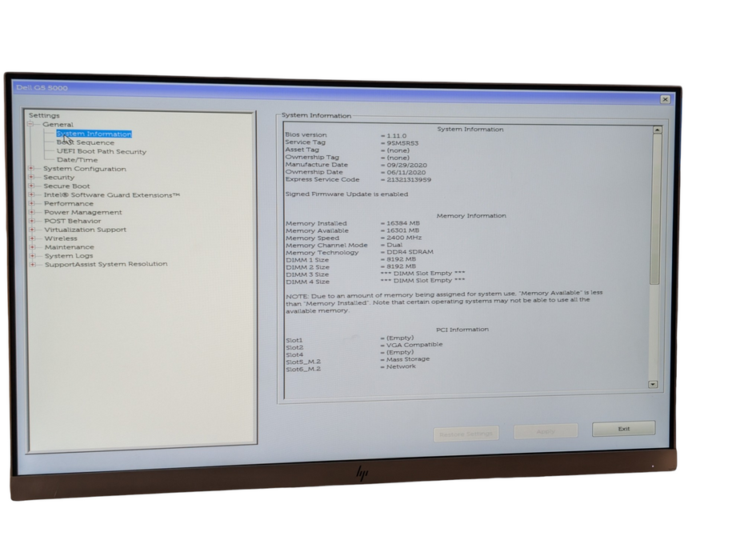The image size is (744, 560).
Task: Select the Security category label
Action: (59, 177)
